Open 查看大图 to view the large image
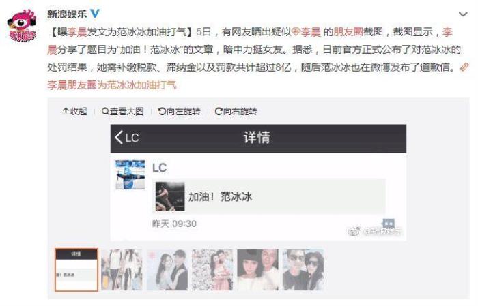 pos(122,111)
